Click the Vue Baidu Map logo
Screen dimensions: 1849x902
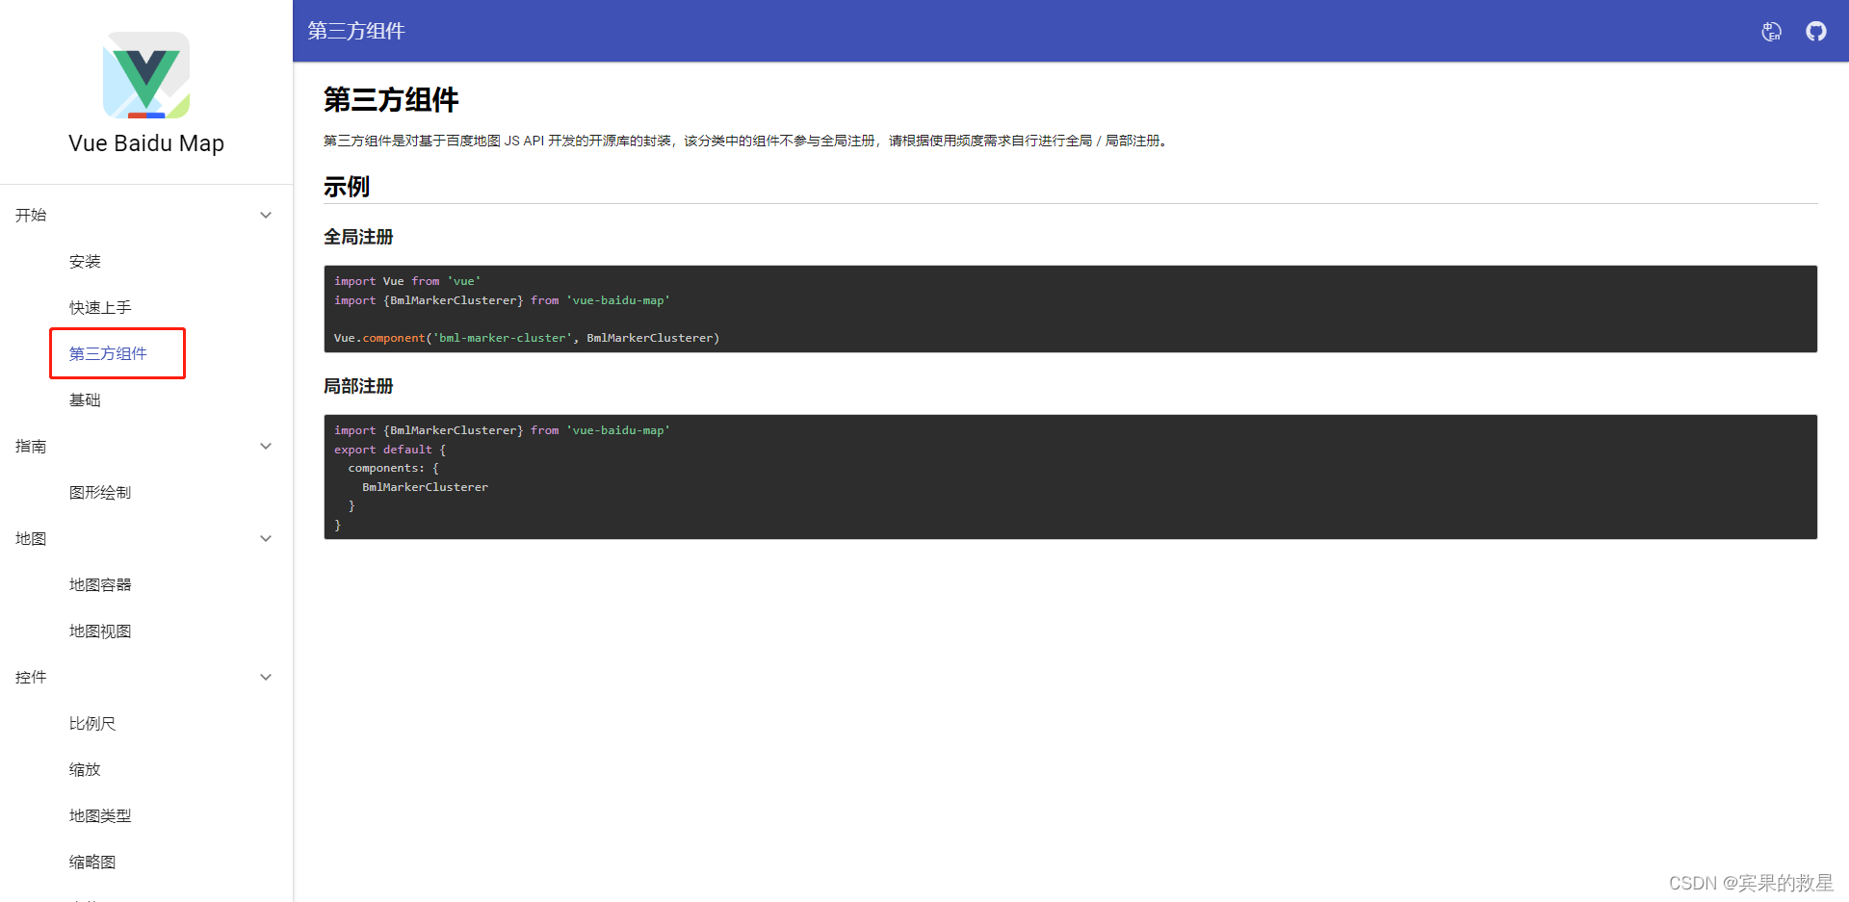tap(146, 75)
